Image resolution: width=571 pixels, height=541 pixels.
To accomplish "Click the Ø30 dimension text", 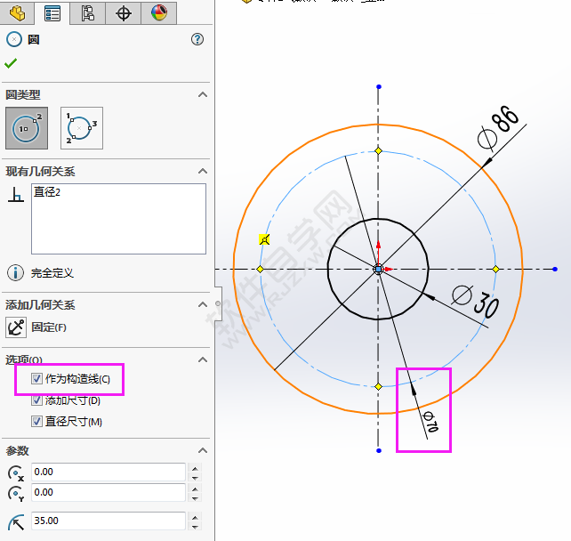I will pyautogui.click(x=476, y=302).
